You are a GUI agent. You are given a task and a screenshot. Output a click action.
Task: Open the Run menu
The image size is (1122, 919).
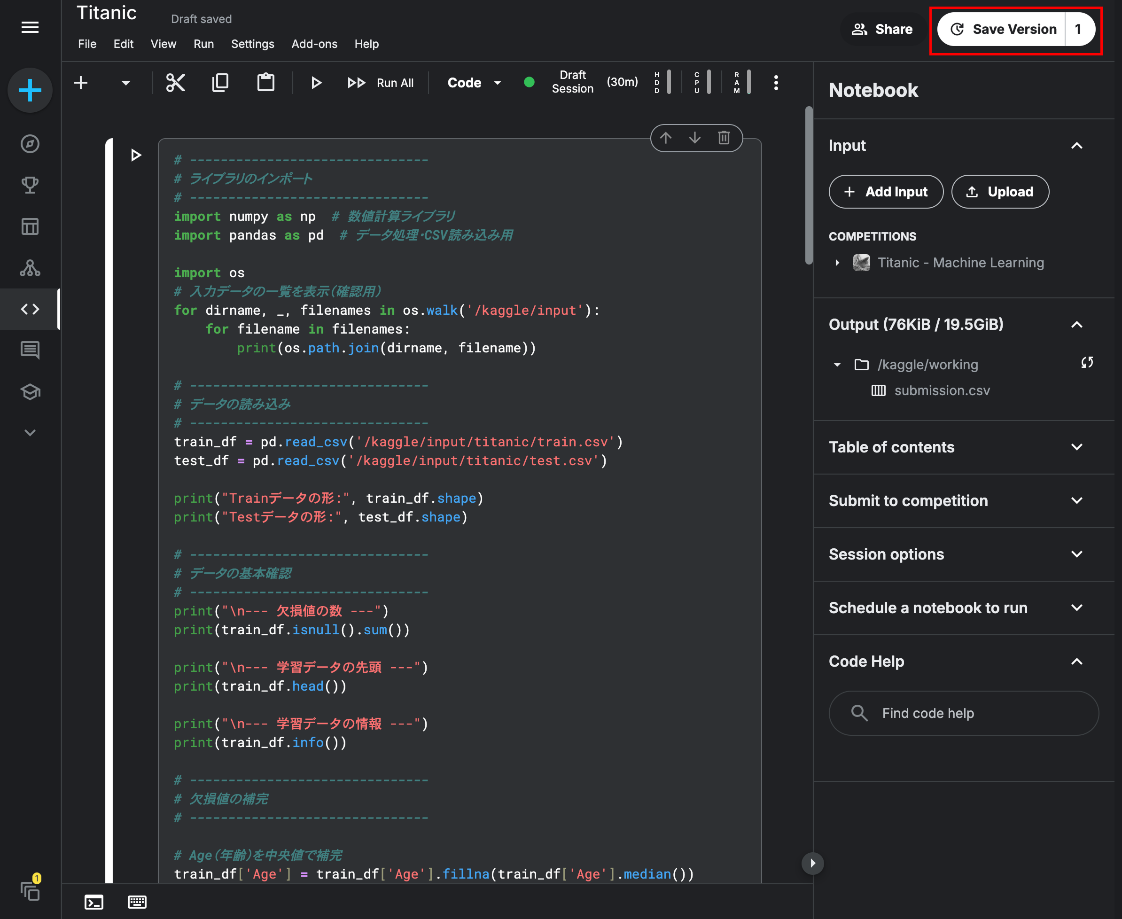tap(203, 44)
